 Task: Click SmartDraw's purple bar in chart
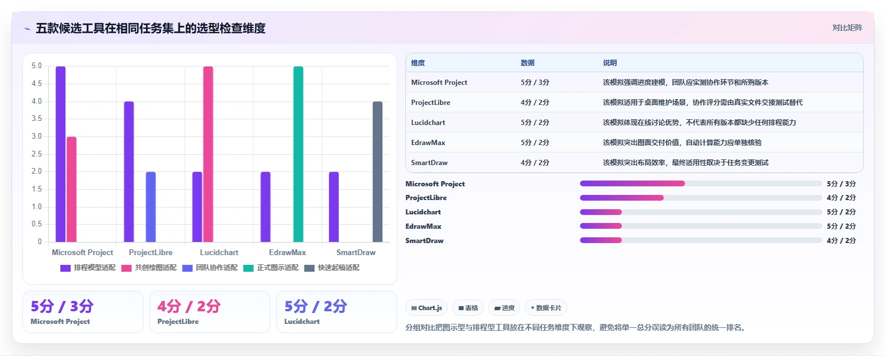click(334, 207)
